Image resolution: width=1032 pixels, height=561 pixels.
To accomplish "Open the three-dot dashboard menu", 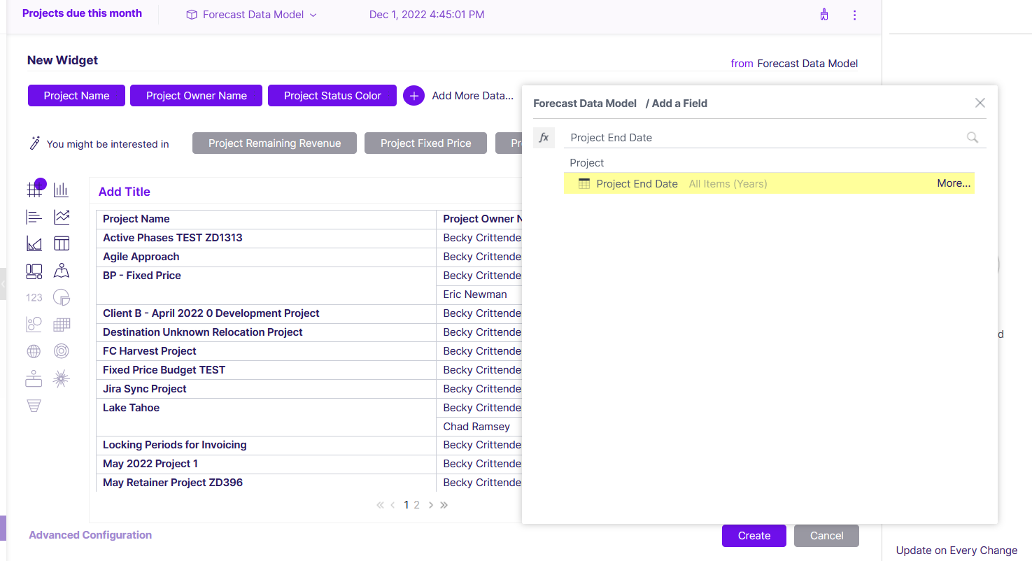I will [854, 15].
